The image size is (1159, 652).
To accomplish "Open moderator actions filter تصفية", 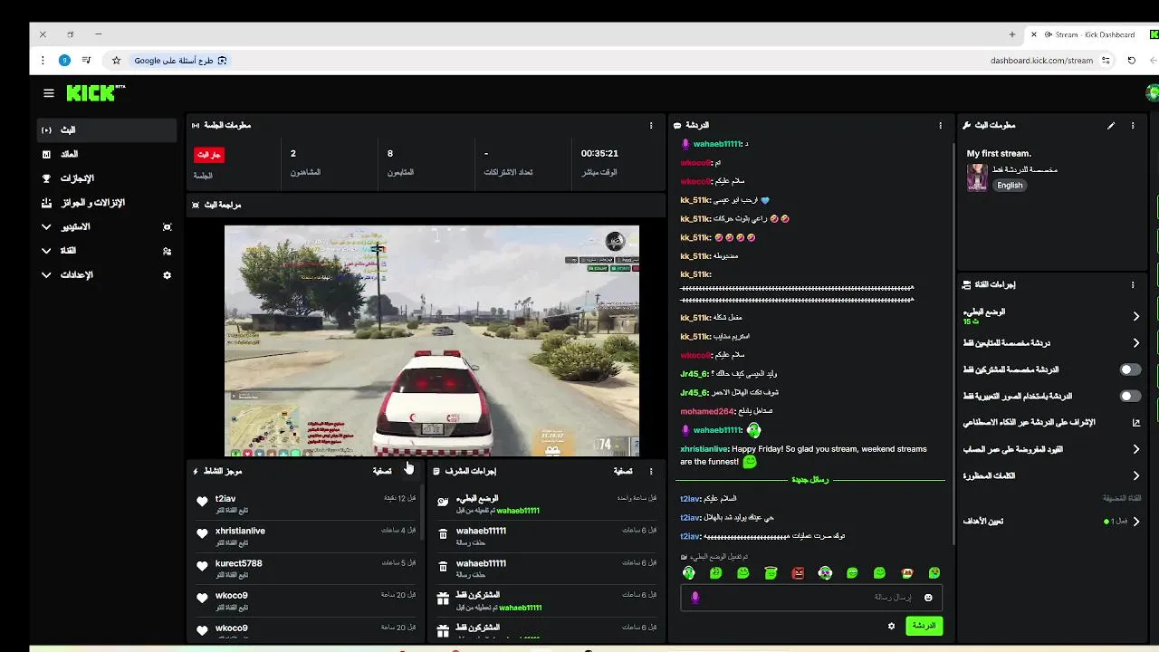I will pyautogui.click(x=623, y=471).
